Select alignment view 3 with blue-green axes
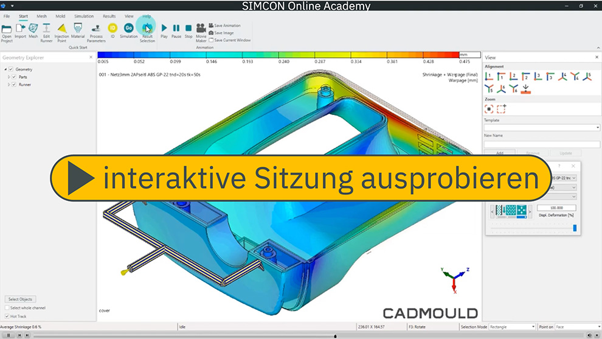The height and width of the screenshot is (339, 602). (538, 76)
